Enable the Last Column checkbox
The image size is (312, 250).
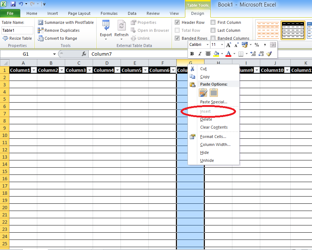point(213,30)
